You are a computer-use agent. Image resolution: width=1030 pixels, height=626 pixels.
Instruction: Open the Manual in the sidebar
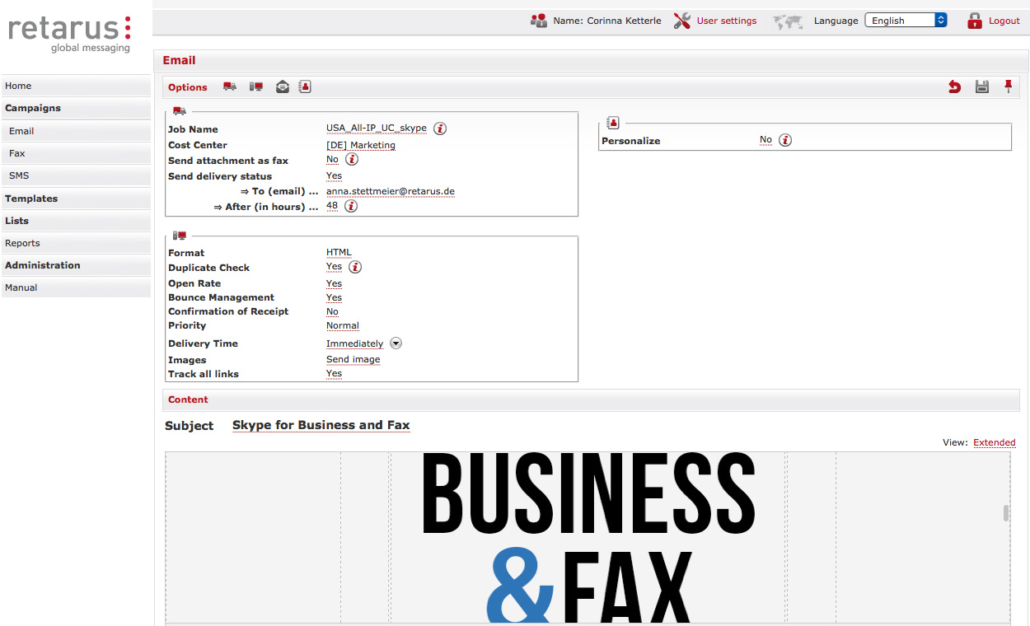point(76,287)
